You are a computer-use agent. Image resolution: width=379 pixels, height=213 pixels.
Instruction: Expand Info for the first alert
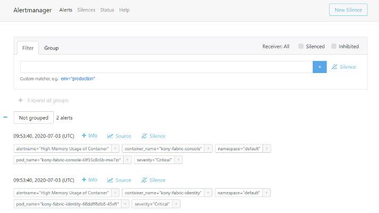[x=89, y=136]
